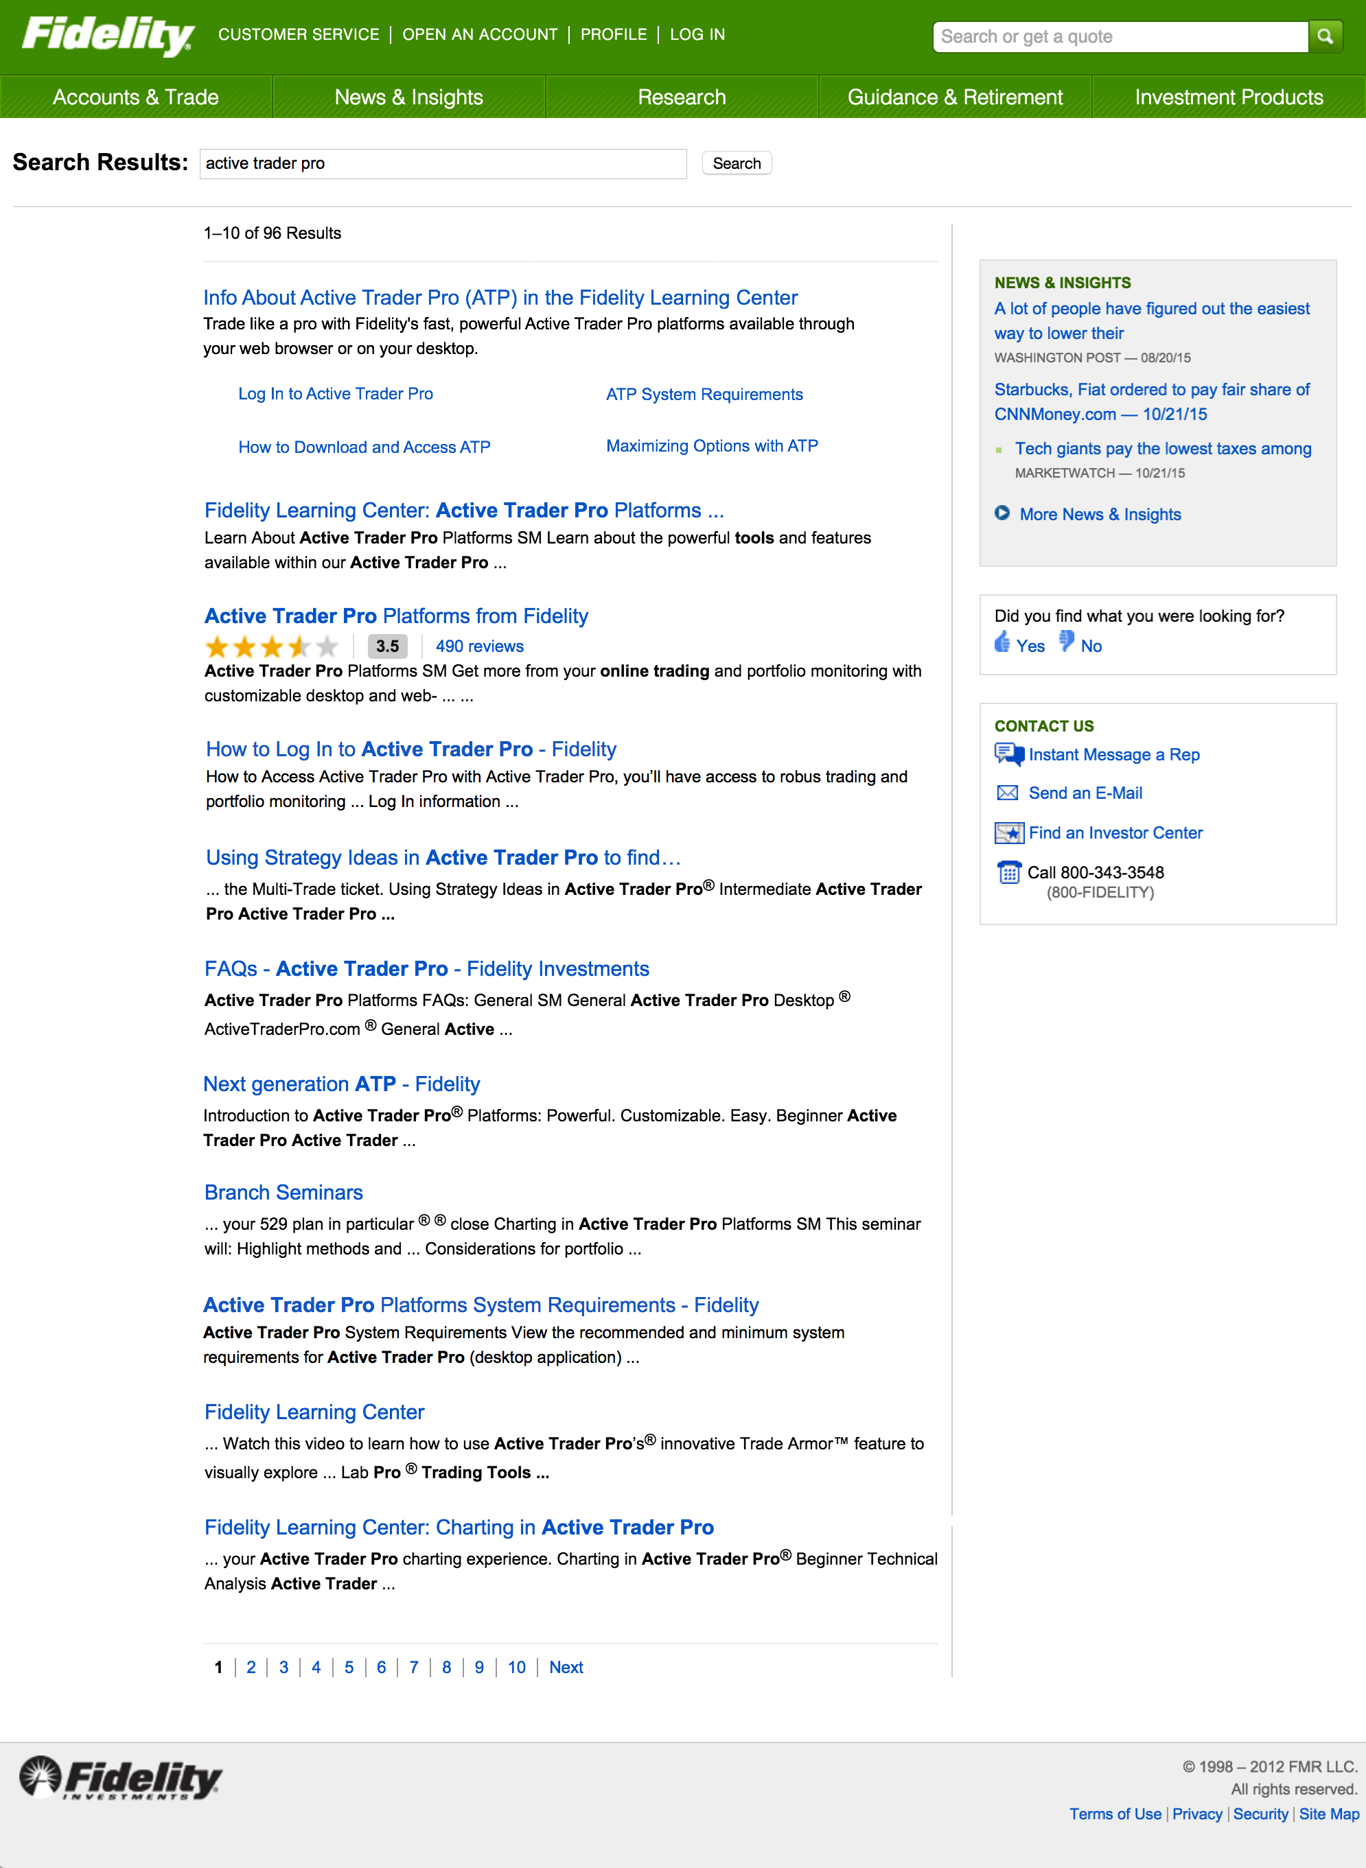The height and width of the screenshot is (1868, 1366).
Task: Open FAQs - Active Trader Pro result
Action: click(427, 969)
